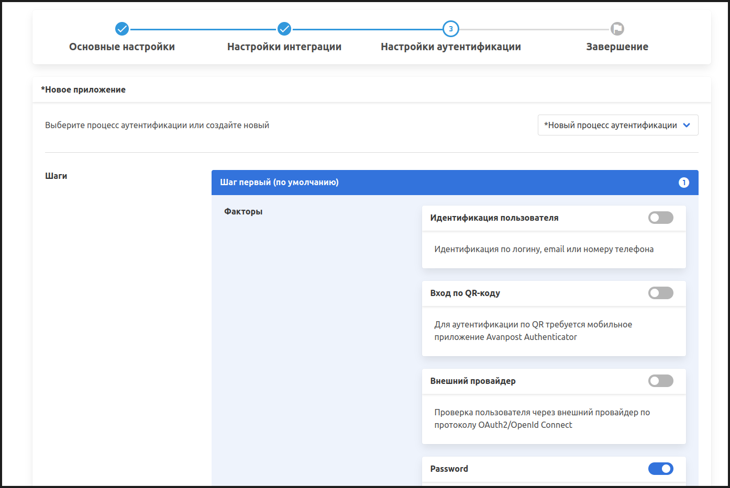Switch to the Настройки интеграции step label
The height and width of the screenshot is (488, 730).
coord(284,47)
